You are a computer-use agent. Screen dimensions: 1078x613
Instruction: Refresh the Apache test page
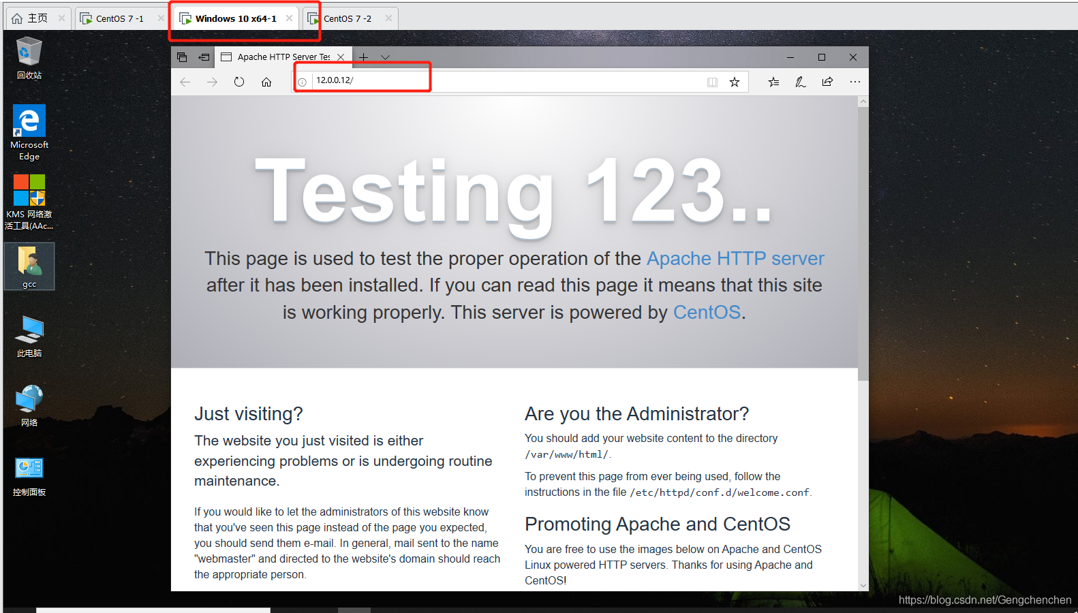click(x=239, y=82)
